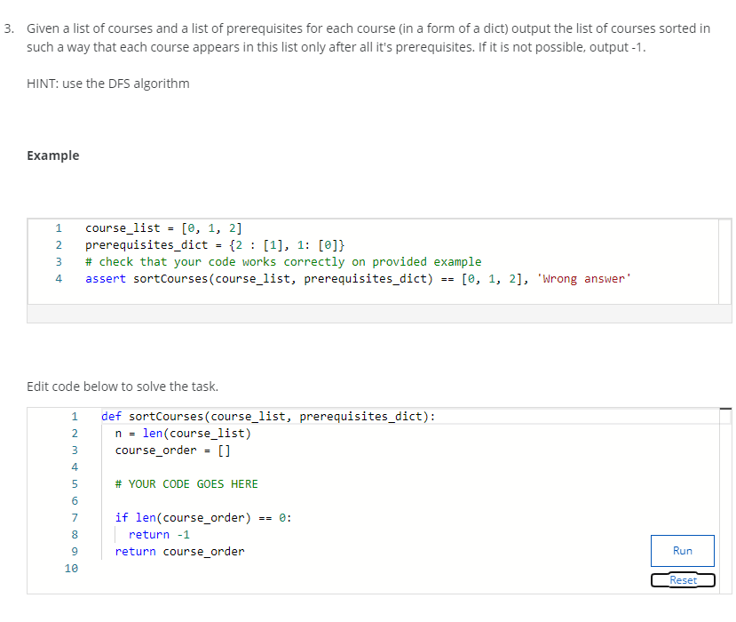Click line number 5 in the solution editor gutter
736x622 pixels.
tap(75, 484)
